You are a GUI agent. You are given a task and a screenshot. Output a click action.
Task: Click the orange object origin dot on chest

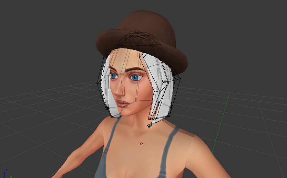tap(141, 144)
